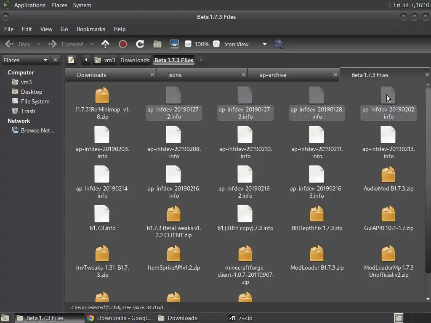Viewport: 431px width, 323px height.
Task: Go to Downloads in the path bar
Action: pos(135,60)
